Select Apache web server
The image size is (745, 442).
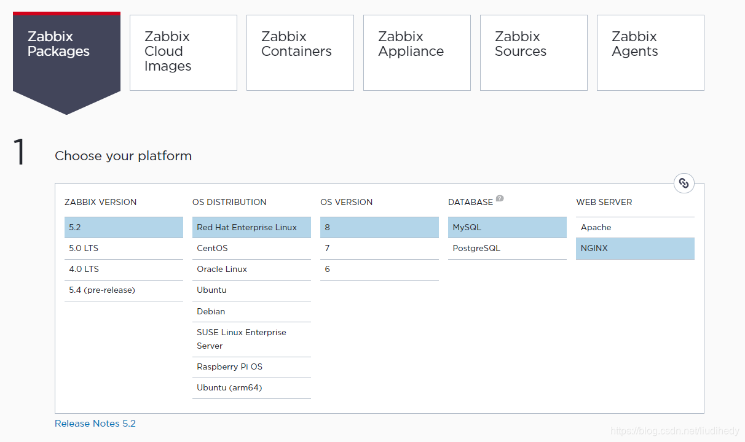635,227
